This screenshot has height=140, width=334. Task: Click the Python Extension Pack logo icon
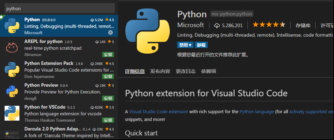[x=12, y=69]
